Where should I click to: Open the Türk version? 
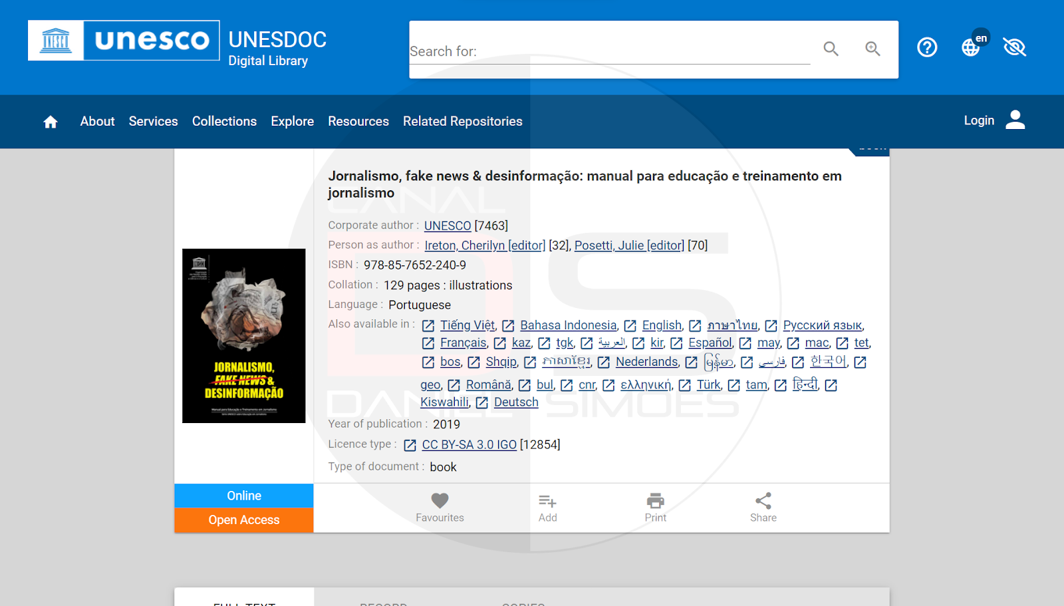[708, 384]
